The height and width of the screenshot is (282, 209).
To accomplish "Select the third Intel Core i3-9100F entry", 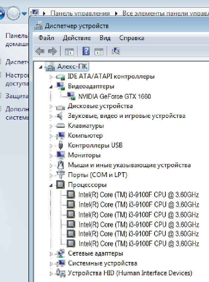I will point(139,214).
